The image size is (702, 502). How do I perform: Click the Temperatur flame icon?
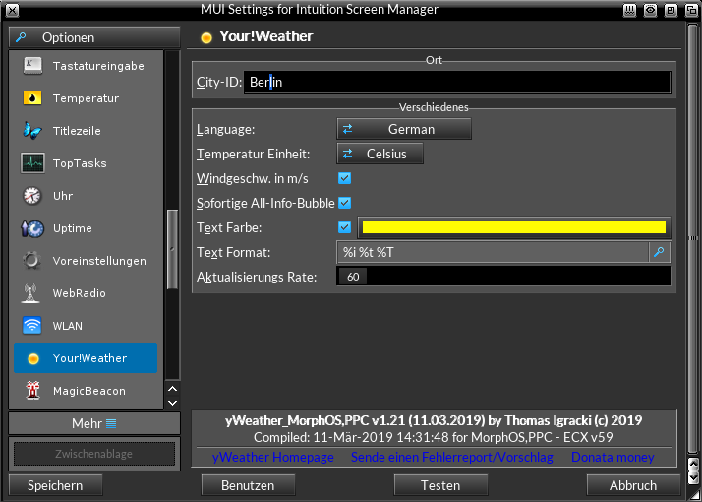pyautogui.click(x=32, y=98)
